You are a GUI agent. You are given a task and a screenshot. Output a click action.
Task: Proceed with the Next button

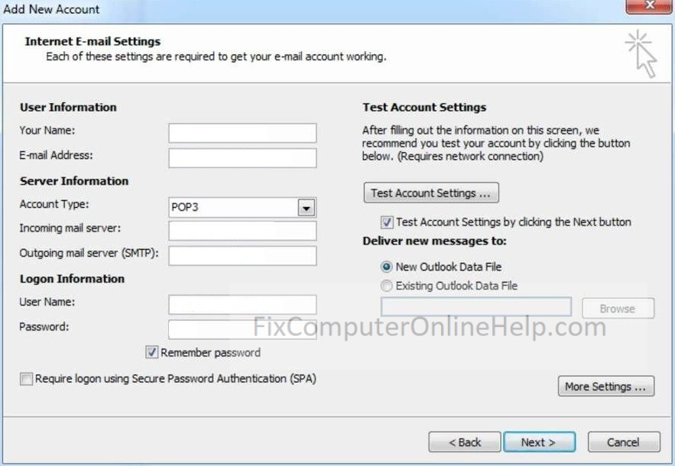(x=539, y=442)
